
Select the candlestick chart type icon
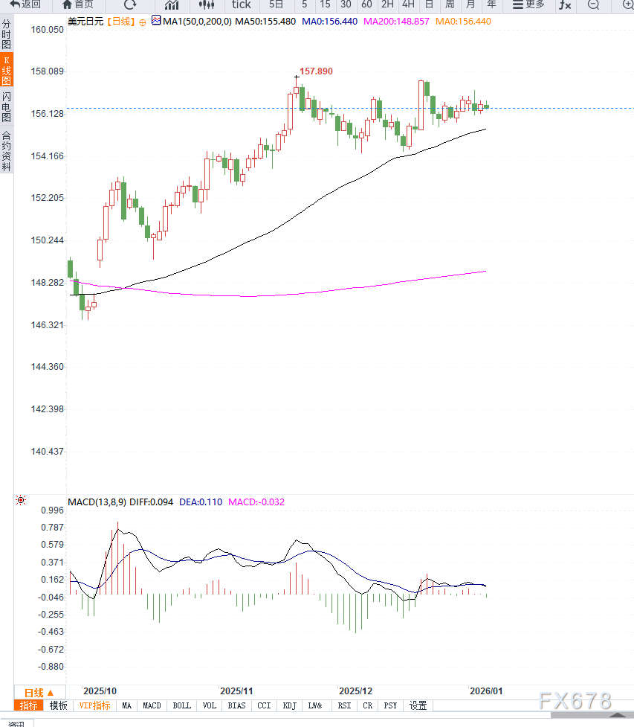[x=206, y=4]
